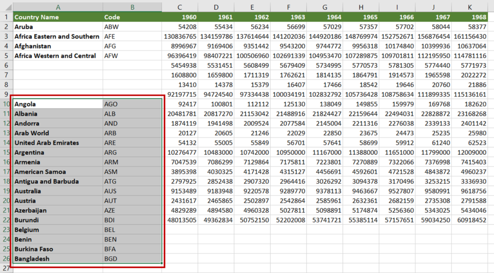Select the Azerbaijan cell
Image resolution: width=494 pixels, height=273 pixels.
[58, 210]
